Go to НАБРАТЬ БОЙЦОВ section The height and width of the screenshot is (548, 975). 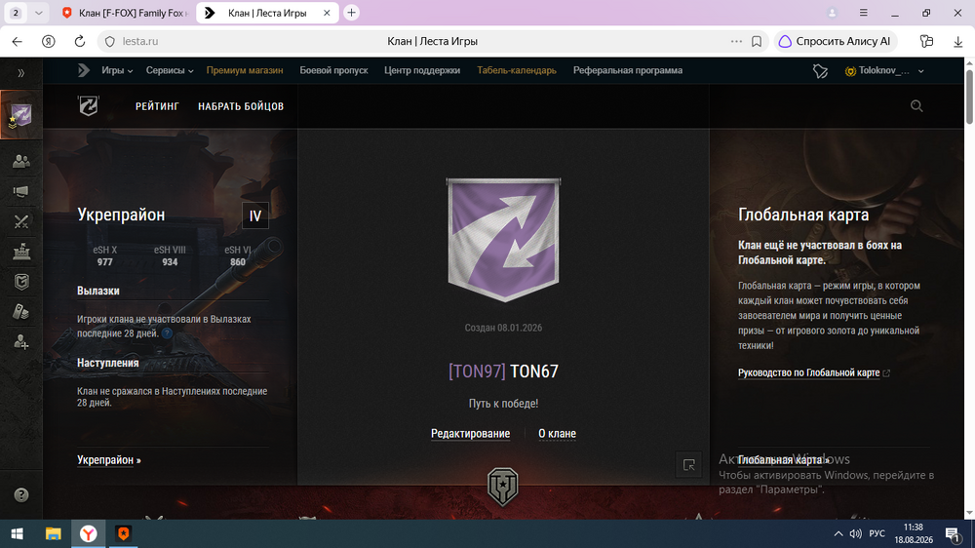241,106
